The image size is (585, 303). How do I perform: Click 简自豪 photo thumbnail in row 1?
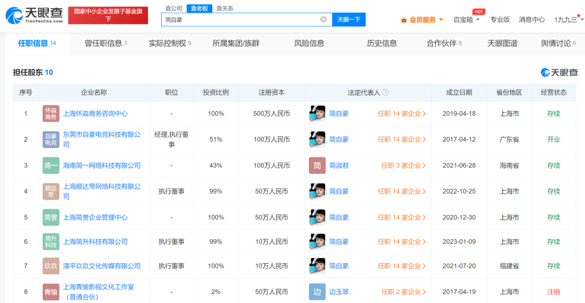(317, 113)
